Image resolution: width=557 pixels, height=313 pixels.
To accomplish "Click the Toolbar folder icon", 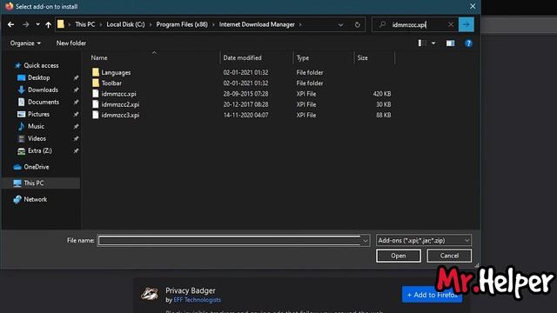I will (96, 83).
